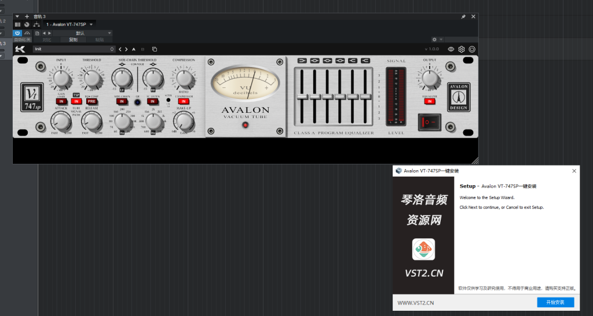Toggle the TSP IN button
593x316 pixels.
point(76,101)
